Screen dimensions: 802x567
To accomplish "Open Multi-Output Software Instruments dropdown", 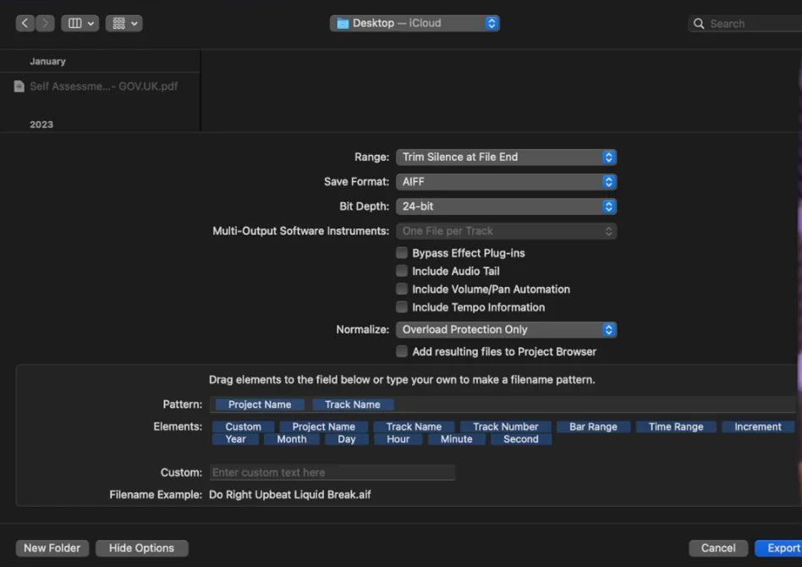I will (x=506, y=231).
